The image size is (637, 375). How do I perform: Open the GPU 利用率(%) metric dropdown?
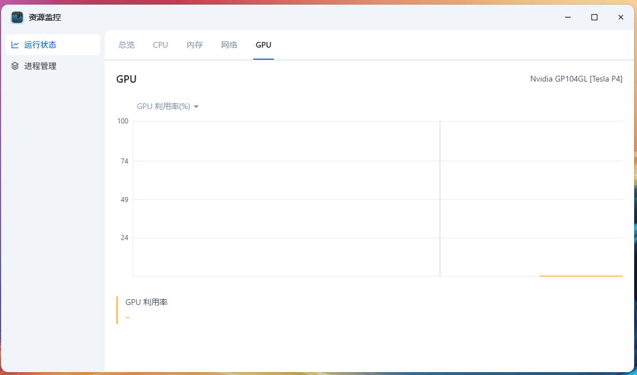pyautogui.click(x=163, y=107)
